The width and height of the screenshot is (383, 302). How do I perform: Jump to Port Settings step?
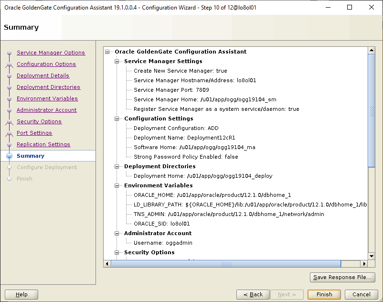(x=34, y=133)
